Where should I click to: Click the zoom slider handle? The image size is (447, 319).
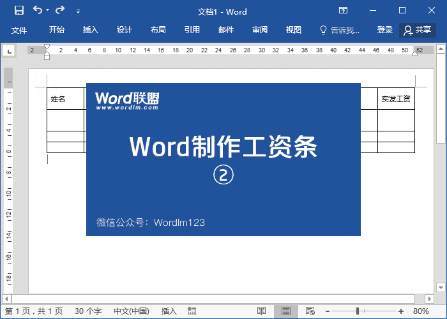point(358,311)
